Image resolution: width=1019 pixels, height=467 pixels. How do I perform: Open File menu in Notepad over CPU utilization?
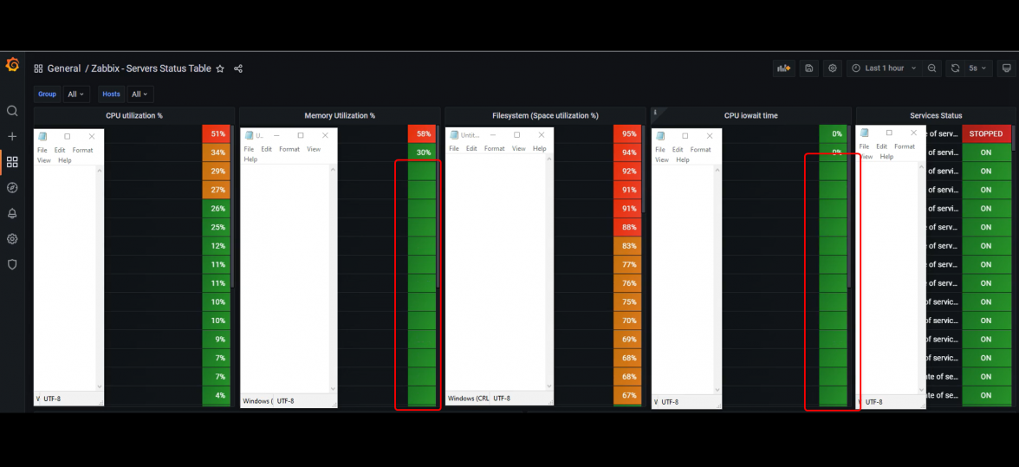pos(42,150)
